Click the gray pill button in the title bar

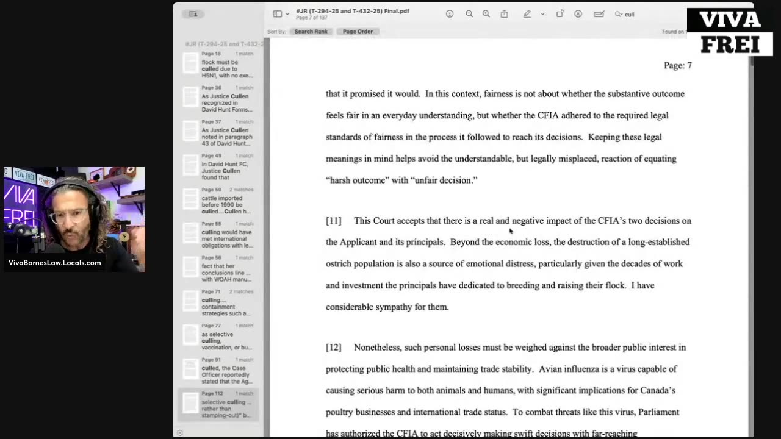[193, 14]
